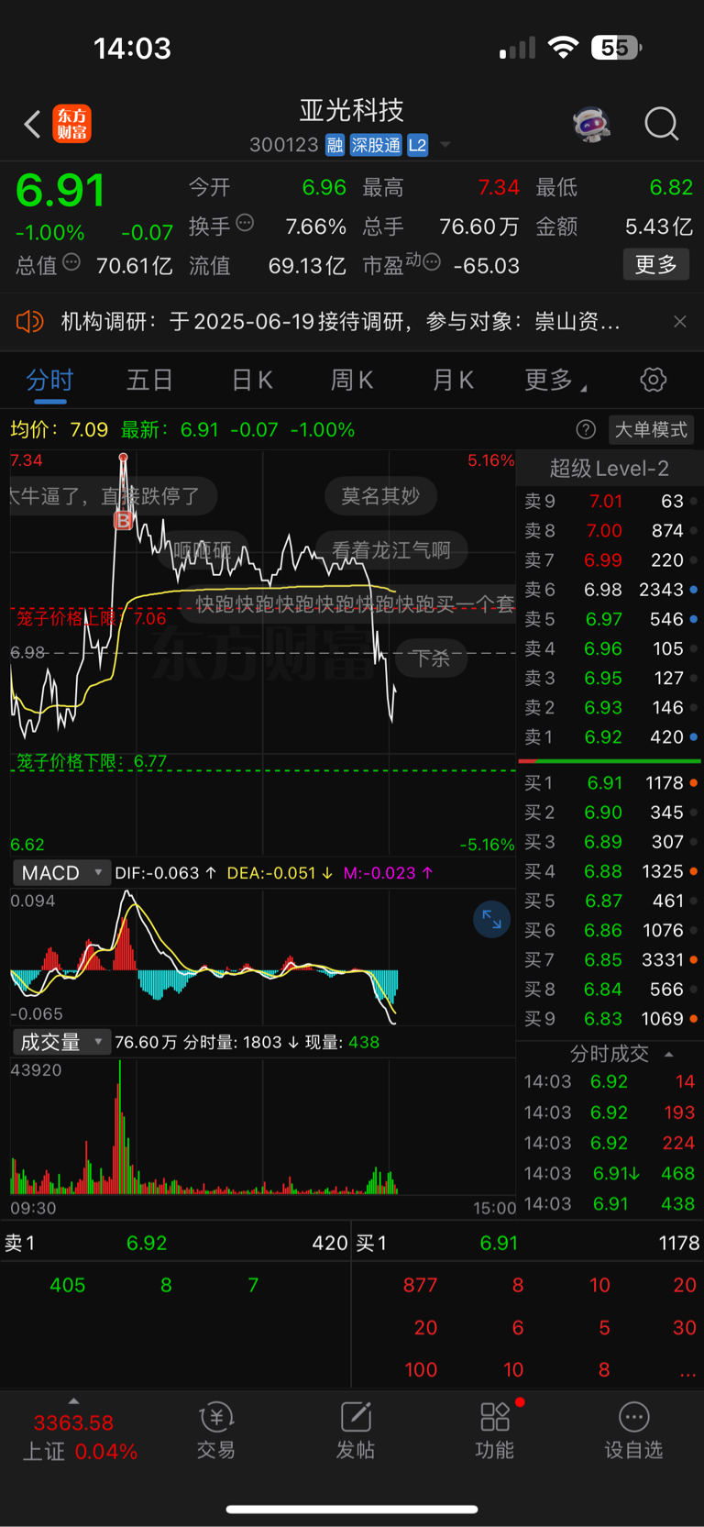This screenshot has height=1527, width=704.
Task: Tap the 笼子价格上限 7.06 line label
Action: (92, 618)
